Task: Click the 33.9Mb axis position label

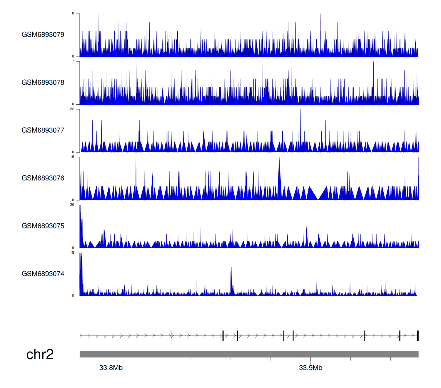Action: click(x=310, y=368)
